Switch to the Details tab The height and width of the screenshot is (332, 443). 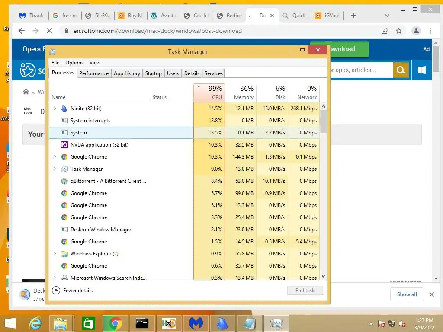click(192, 73)
